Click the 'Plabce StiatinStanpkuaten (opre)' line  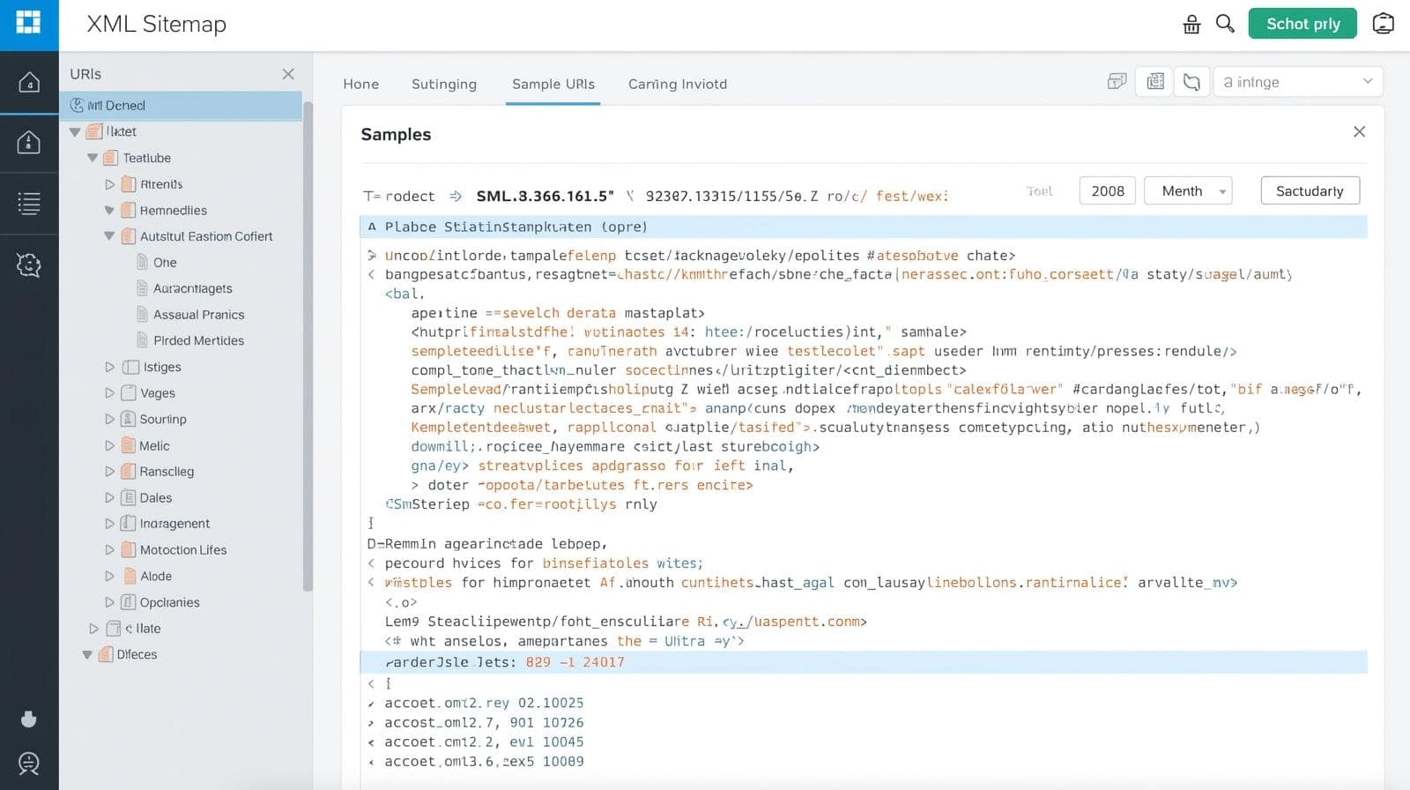(x=864, y=227)
